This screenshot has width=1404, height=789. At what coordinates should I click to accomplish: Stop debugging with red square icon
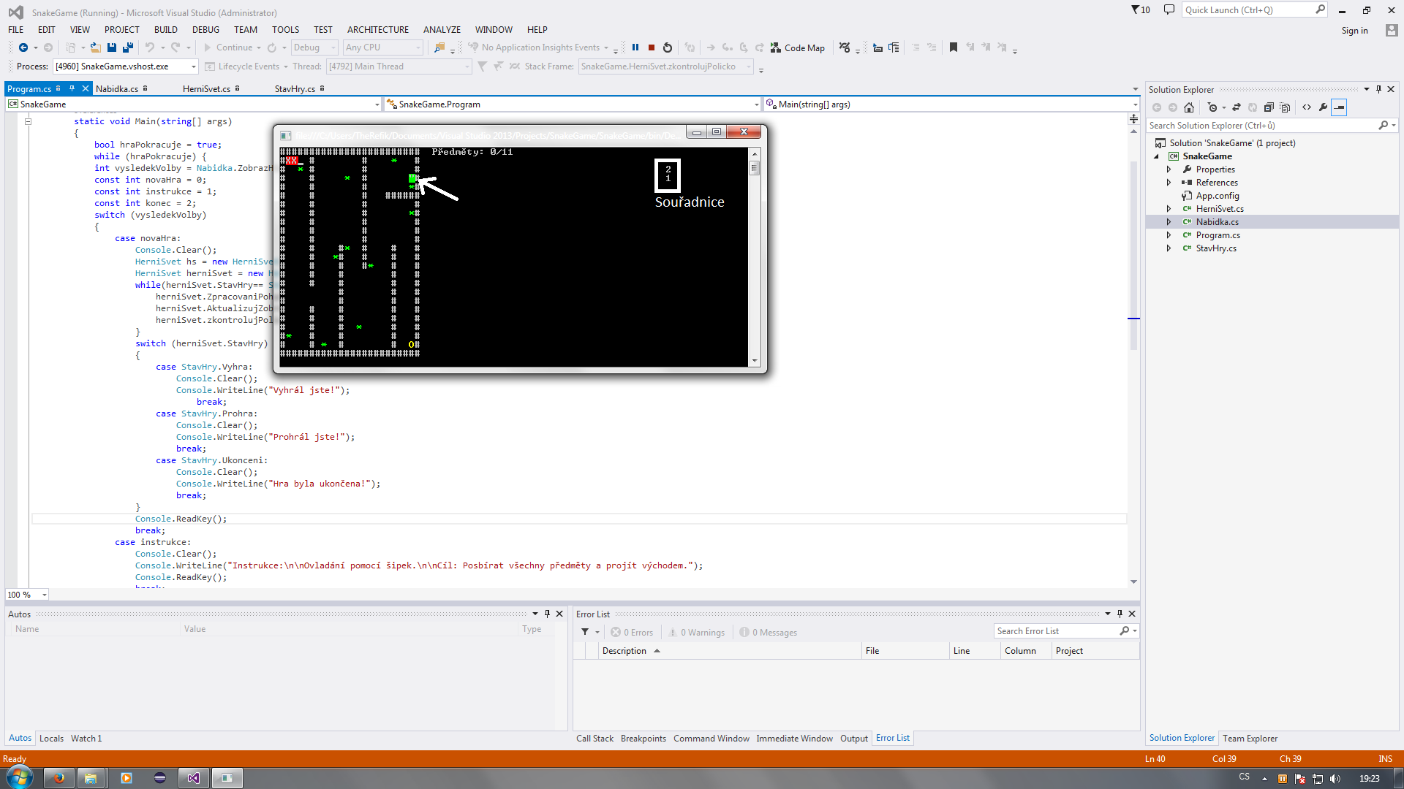pyautogui.click(x=652, y=47)
